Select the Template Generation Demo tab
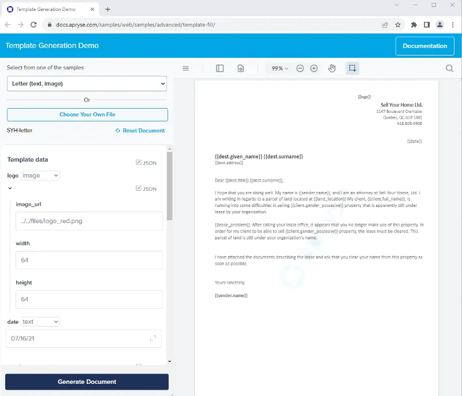462x396 pixels. tap(50, 9)
